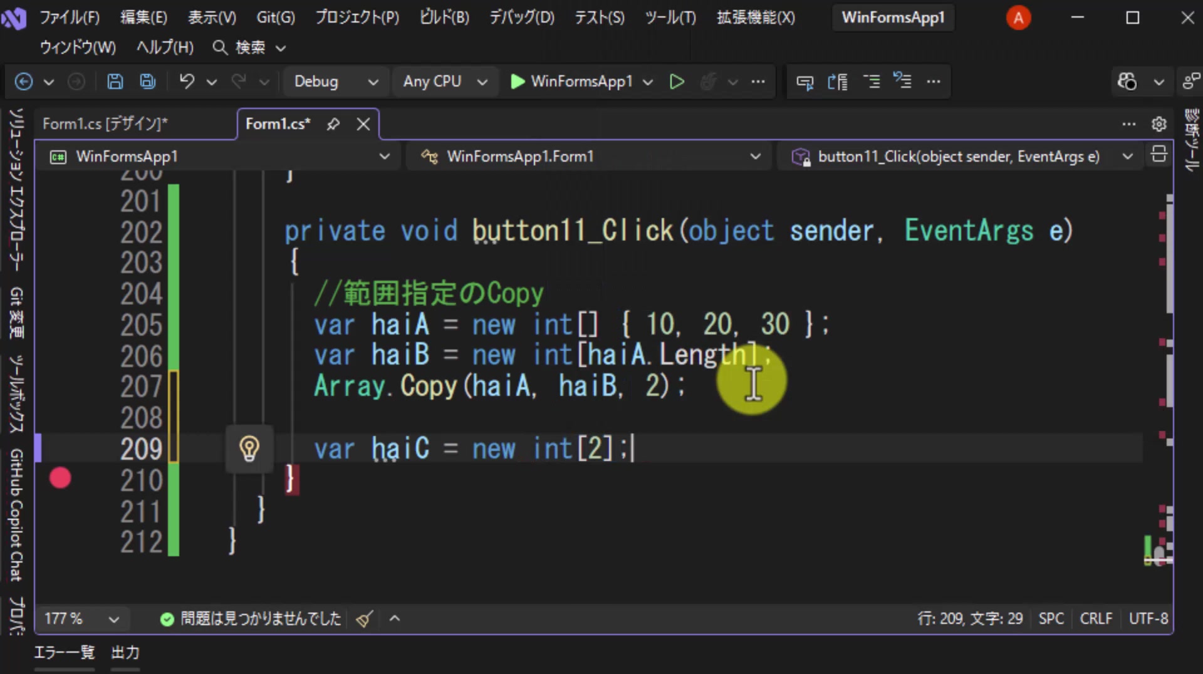Click the Hot Reload flame icon
Screen dimensions: 1203x674
pyautogui.click(x=709, y=81)
